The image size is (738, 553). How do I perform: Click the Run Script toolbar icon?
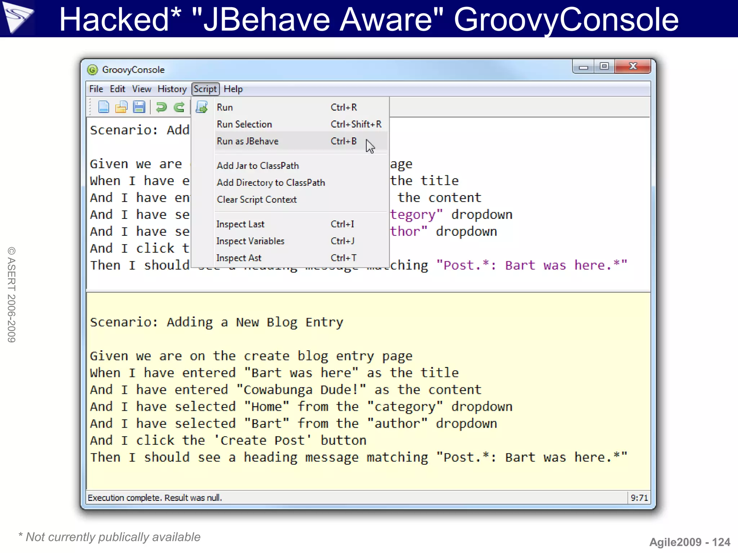click(x=201, y=107)
